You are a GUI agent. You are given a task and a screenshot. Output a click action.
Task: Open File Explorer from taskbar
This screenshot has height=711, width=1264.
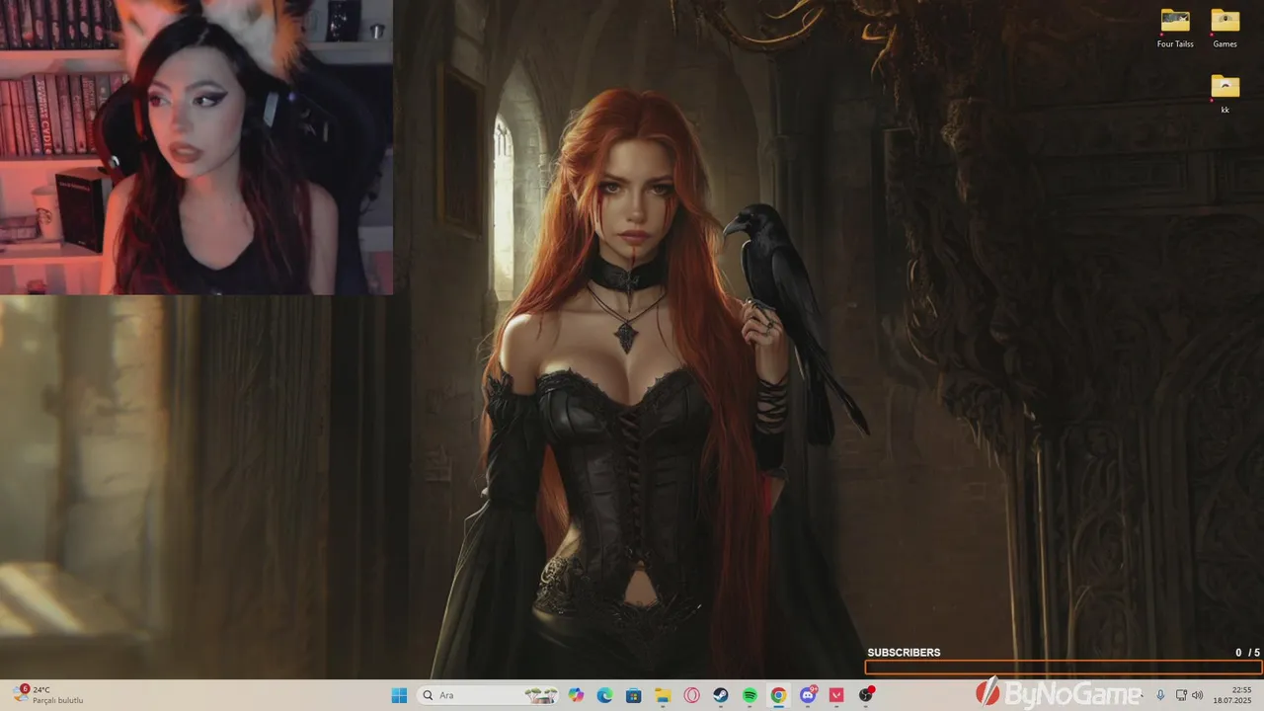(663, 695)
